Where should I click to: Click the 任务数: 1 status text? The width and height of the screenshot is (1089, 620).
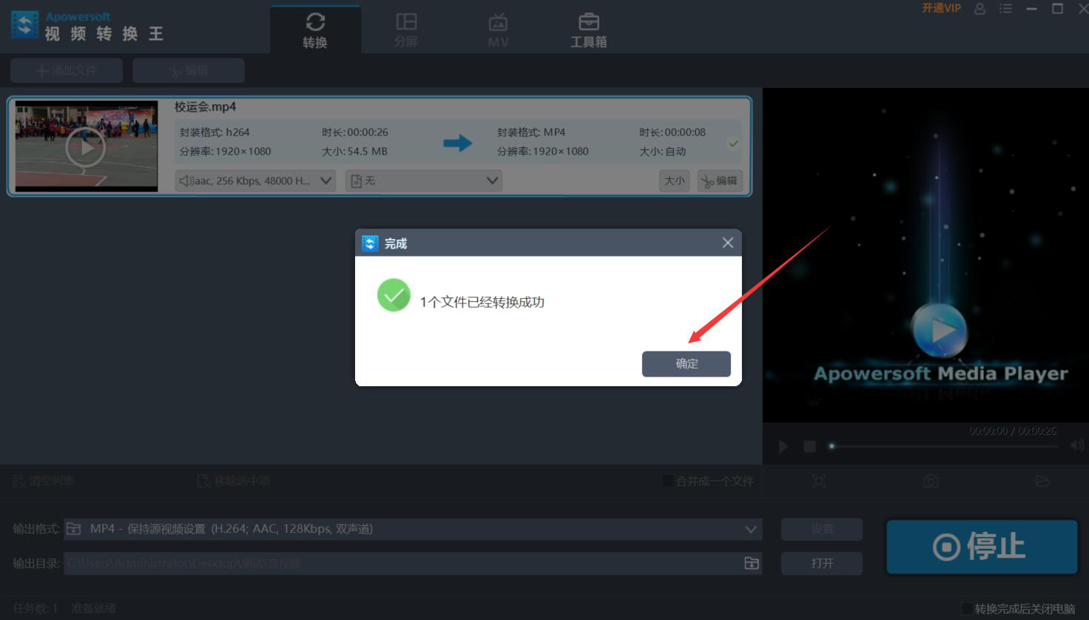(35, 608)
